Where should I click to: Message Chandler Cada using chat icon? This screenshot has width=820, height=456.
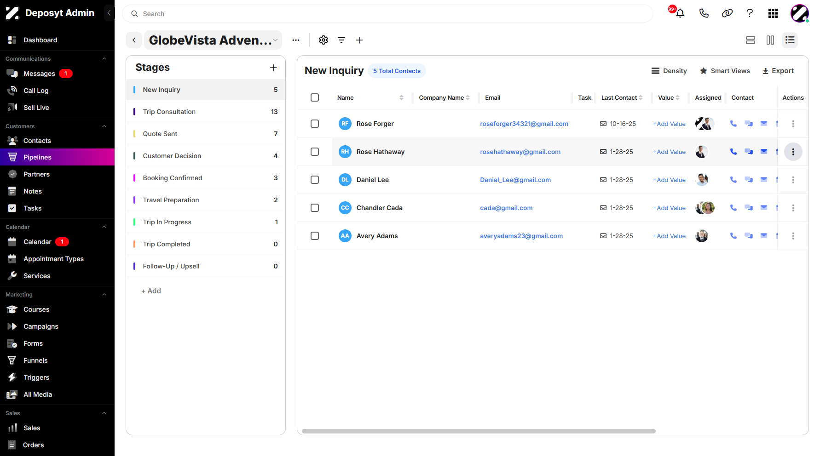coord(749,208)
